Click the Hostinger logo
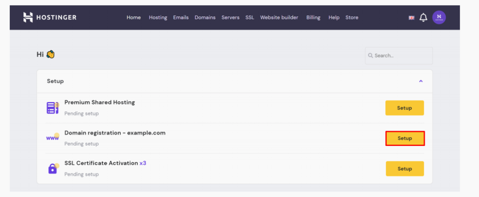479x197 pixels. (50, 17)
